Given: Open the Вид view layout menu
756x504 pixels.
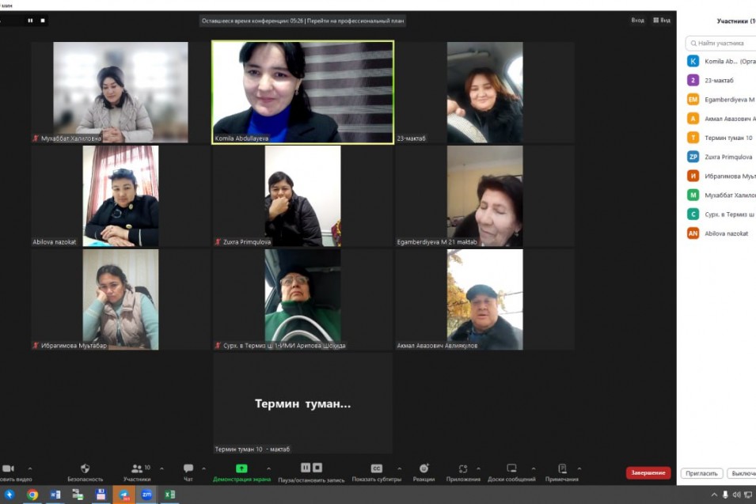Looking at the screenshot, I should pyautogui.click(x=662, y=21).
